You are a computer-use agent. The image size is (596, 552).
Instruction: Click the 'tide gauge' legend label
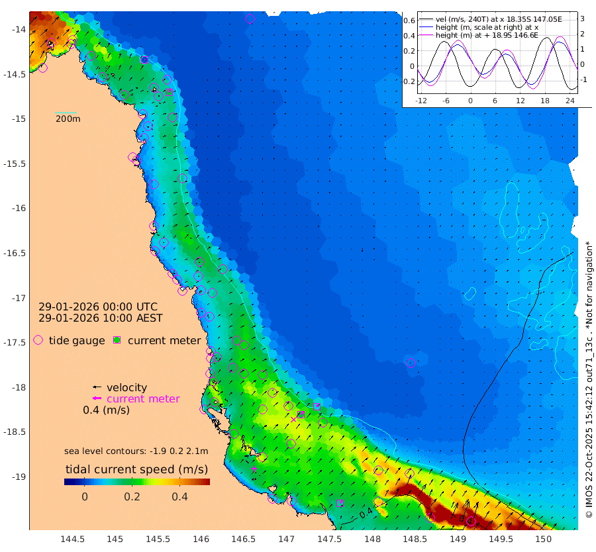tap(77, 341)
